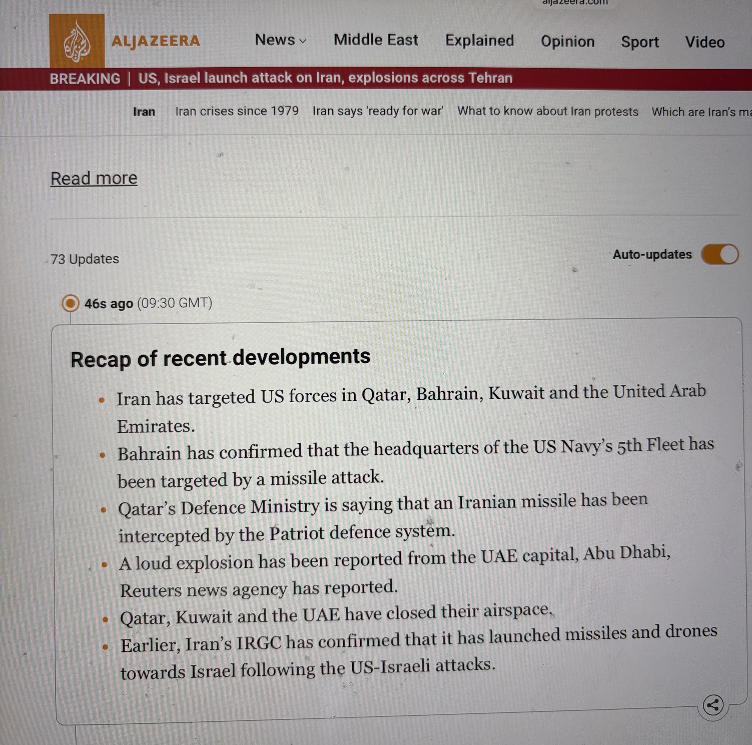Open "Iran says 'ready for war'" link

378,111
